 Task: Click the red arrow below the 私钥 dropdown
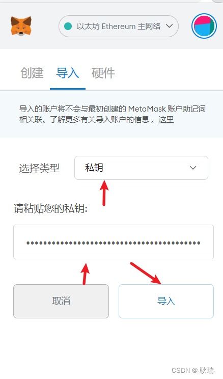pyautogui.click(x=104, y=193)
